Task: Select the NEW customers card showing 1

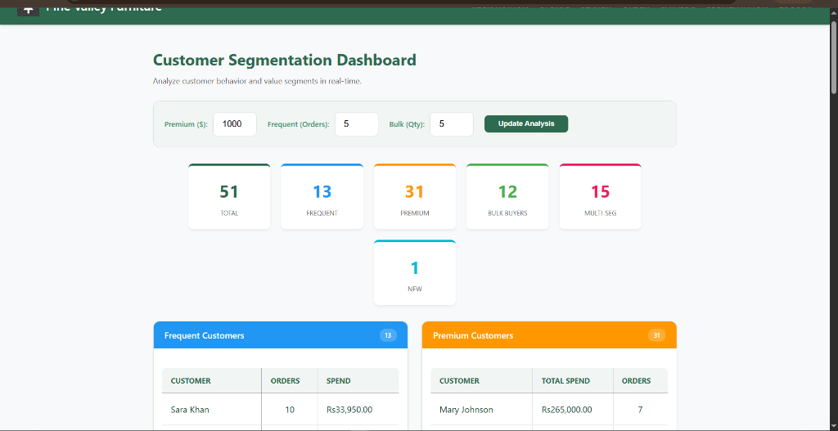Action: click(415, 273)
